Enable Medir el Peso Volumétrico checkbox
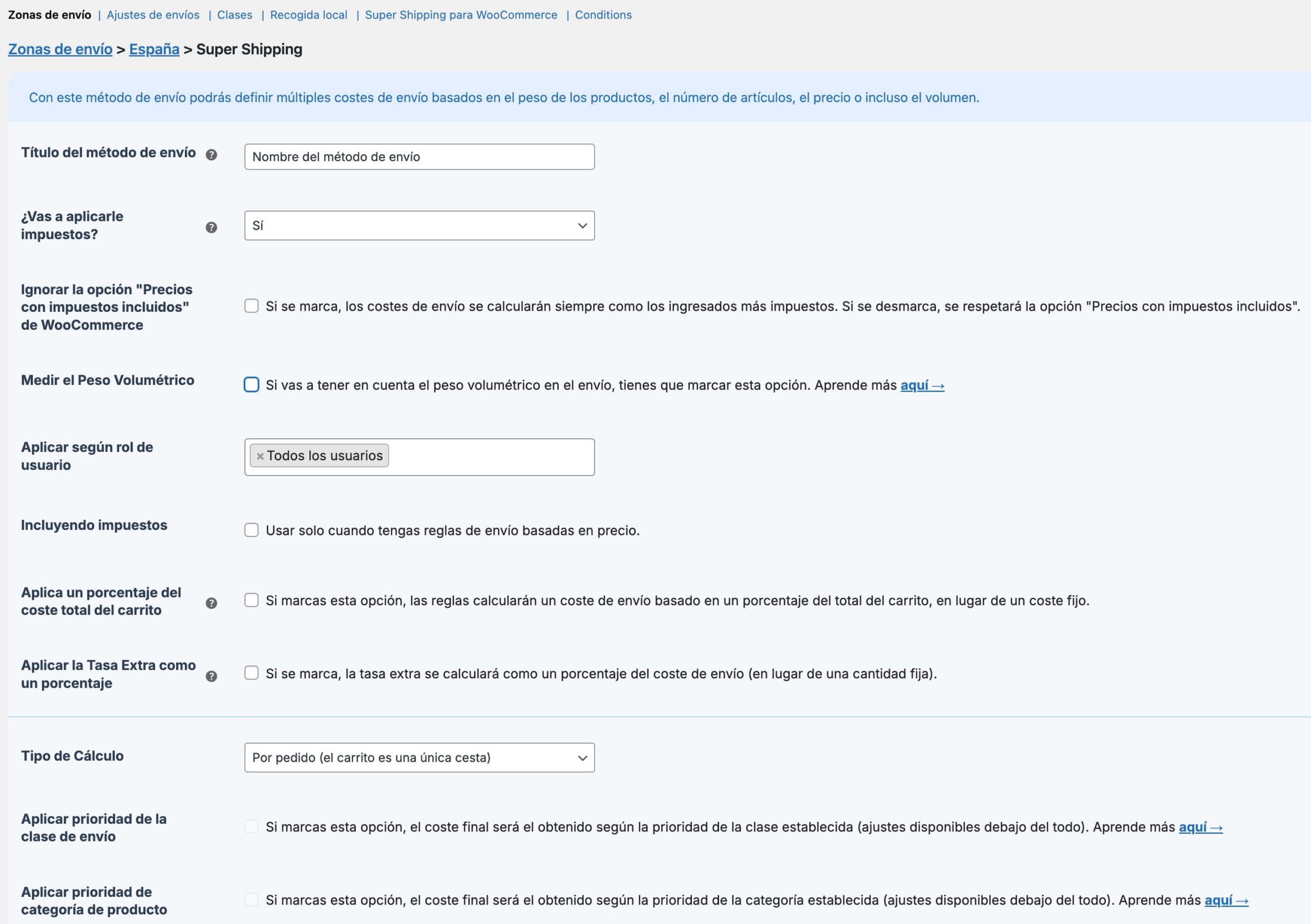The height and width of the screenshot is (924, 1311). point(251,384)
